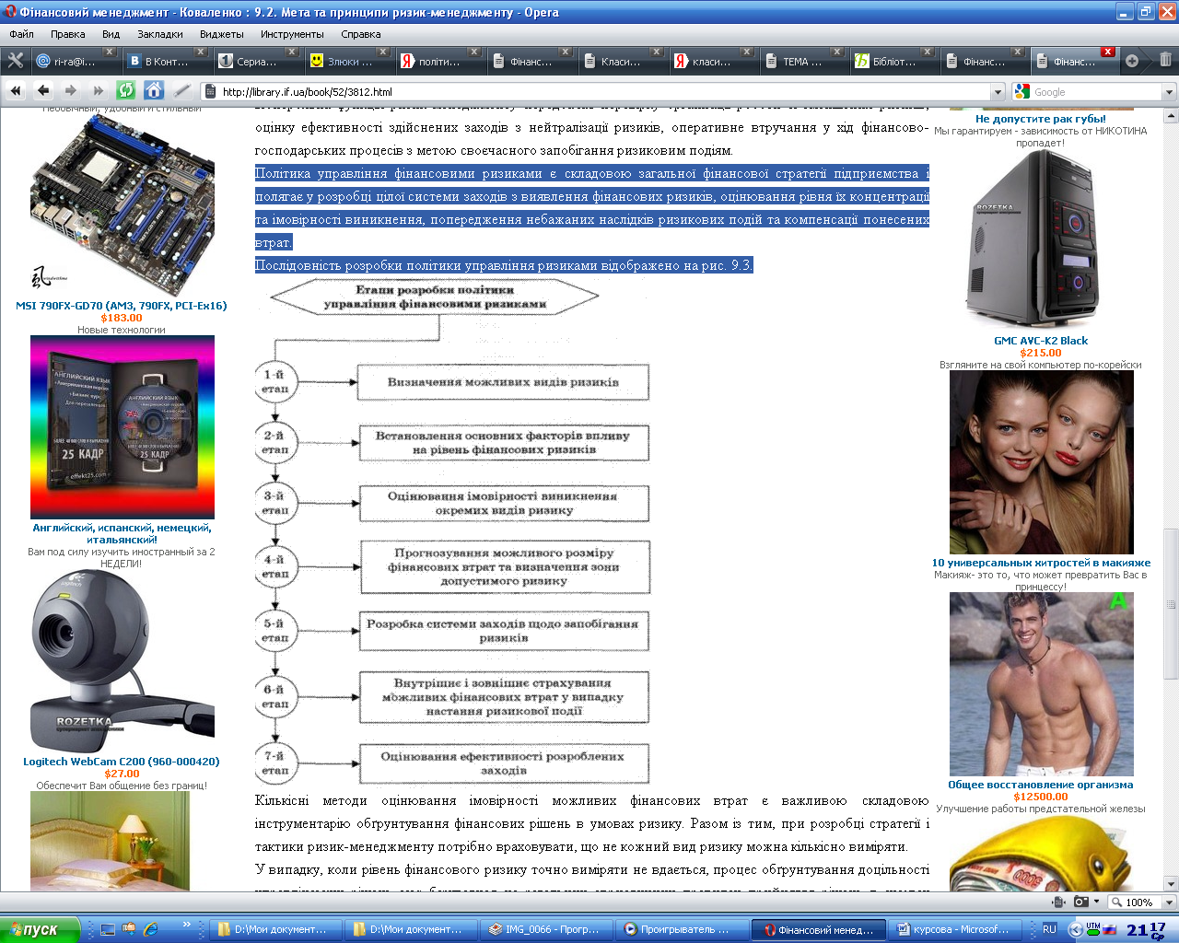Open the search engine dropdown arrow
This screenshot has height=943, width=1179.
click(1169, 92)
